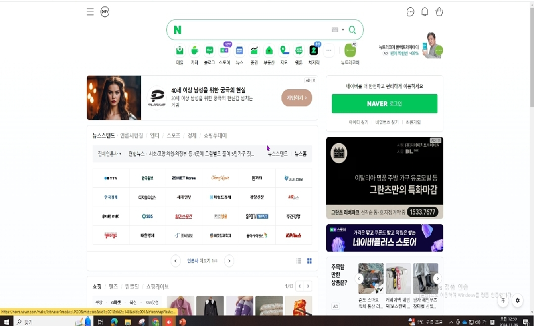Viewport: 534px width, 326px height.
Task: Click the green N logo in search box
Action: click(178, 30)
